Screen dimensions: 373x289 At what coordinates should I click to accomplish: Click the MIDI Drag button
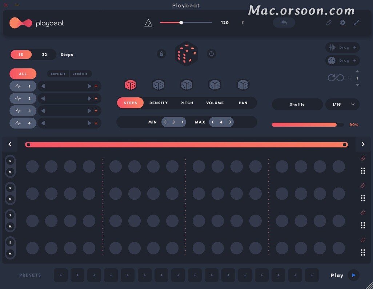[342, 61]
